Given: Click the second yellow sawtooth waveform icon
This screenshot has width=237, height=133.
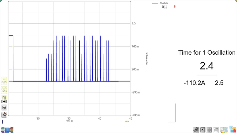Looking at the screenshot, I should point(4,90).
